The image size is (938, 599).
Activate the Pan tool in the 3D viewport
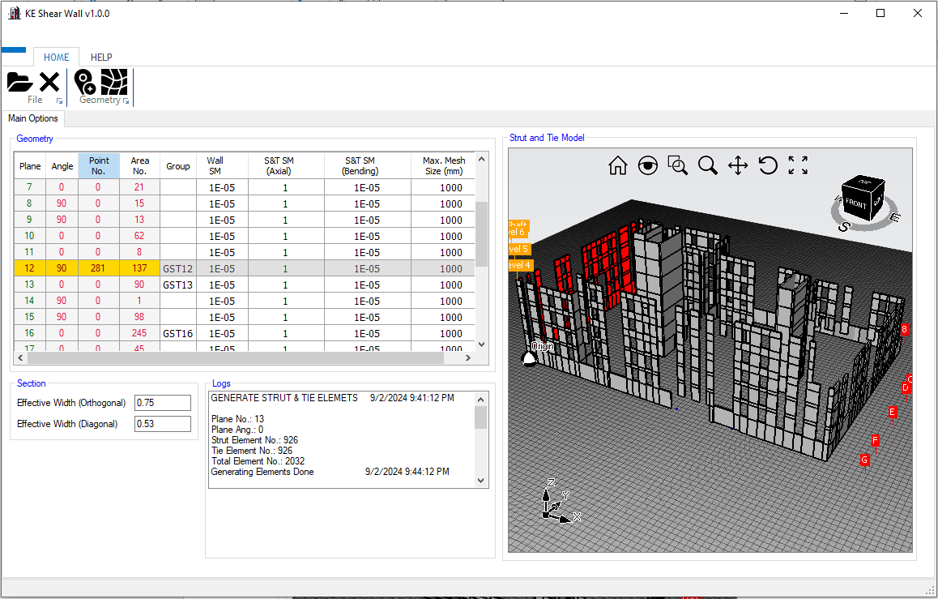(x=738, y=165)
